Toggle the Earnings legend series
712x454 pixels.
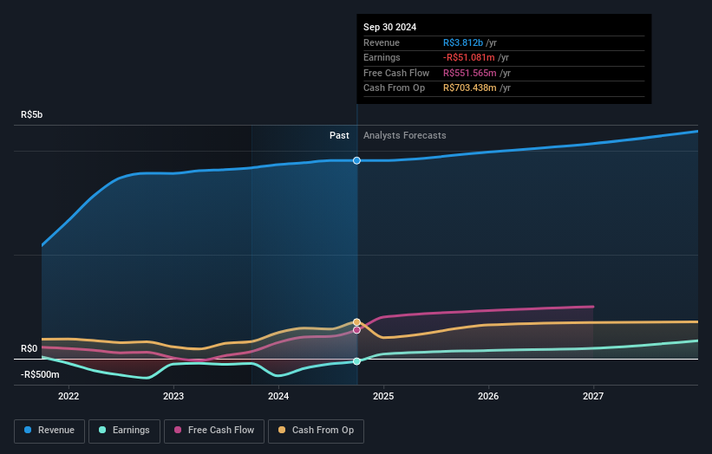[x=124, y=431]
